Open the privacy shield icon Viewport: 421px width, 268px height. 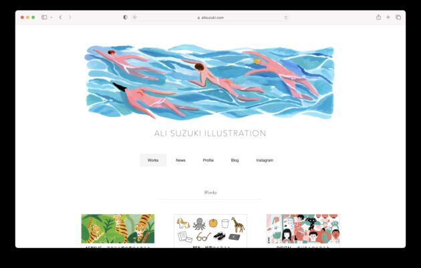click(x=125, y=17)
